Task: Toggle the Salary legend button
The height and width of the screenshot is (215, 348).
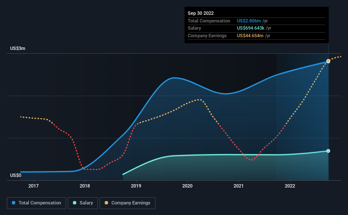Action: (83, 203)
